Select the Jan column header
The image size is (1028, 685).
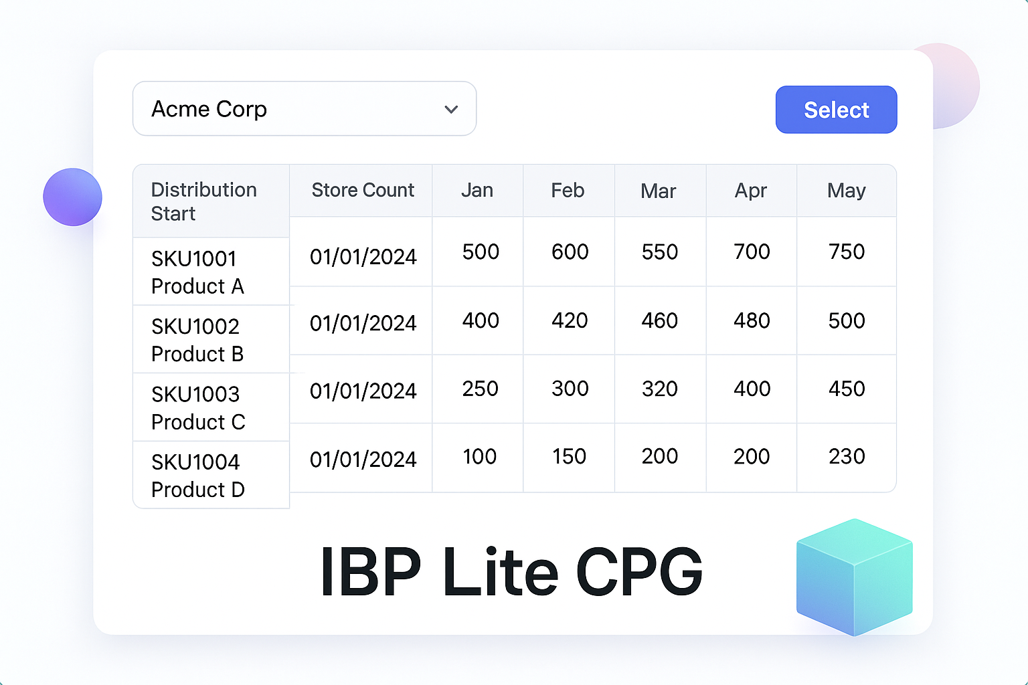click(477, 191)
